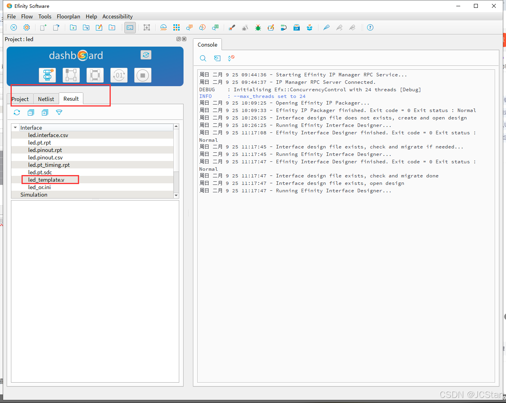
Task: Open the Programmer tool brush icon
Action: tap(232, 27)
